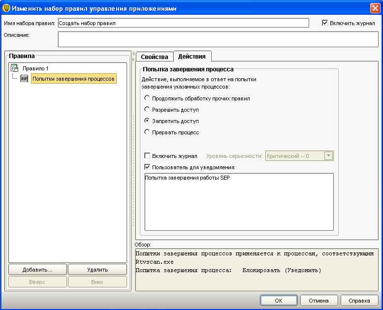
Task: Click the notification message text box
Action: 239,202
